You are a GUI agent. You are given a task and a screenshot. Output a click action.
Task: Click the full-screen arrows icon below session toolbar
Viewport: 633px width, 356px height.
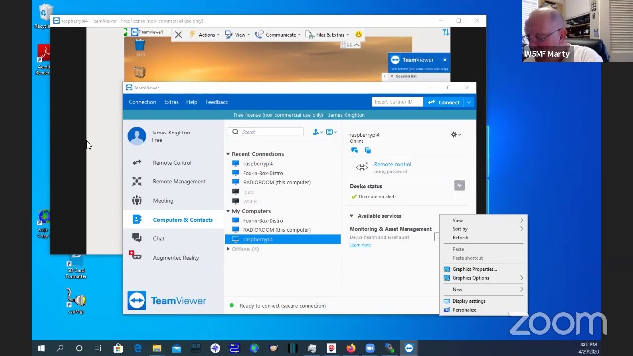(x=349, y=45)
